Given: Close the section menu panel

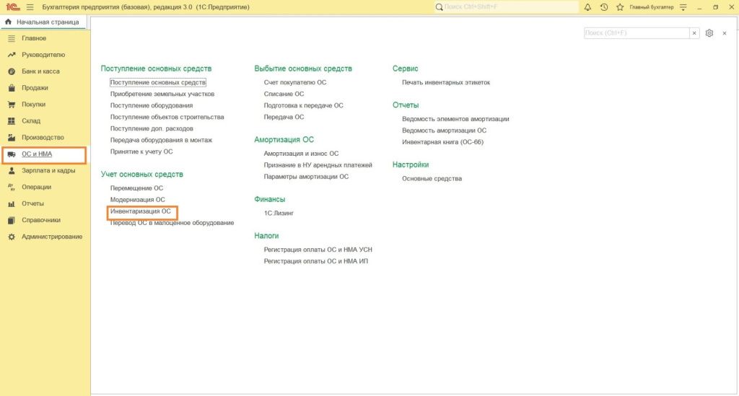Looking at the screenshot, I should pos(725,33).
